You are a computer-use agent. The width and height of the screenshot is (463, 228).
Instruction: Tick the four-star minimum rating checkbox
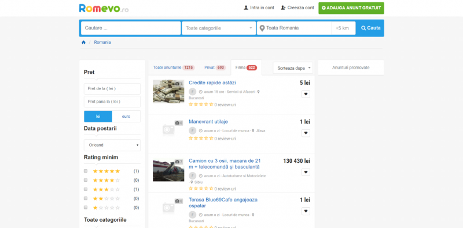coord(86,180)
